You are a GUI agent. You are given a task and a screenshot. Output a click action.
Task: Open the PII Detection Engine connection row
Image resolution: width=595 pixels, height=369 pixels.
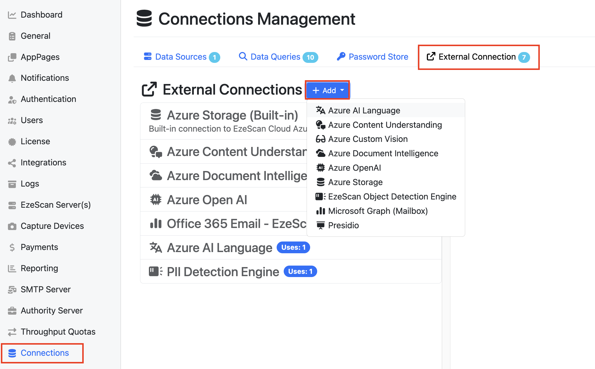[291, 271]
